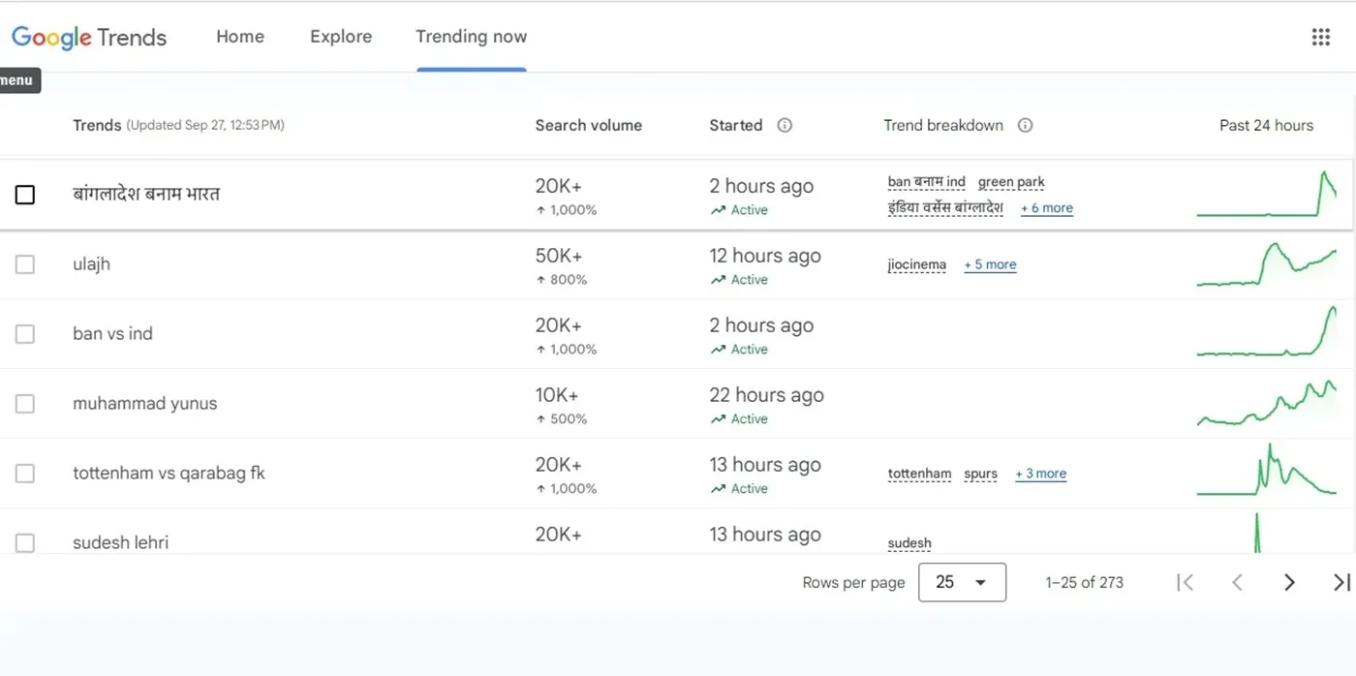Click the ulajh past 24 hours sparkline
This screenshot has height=676, width=1356.
(1266, 264)
